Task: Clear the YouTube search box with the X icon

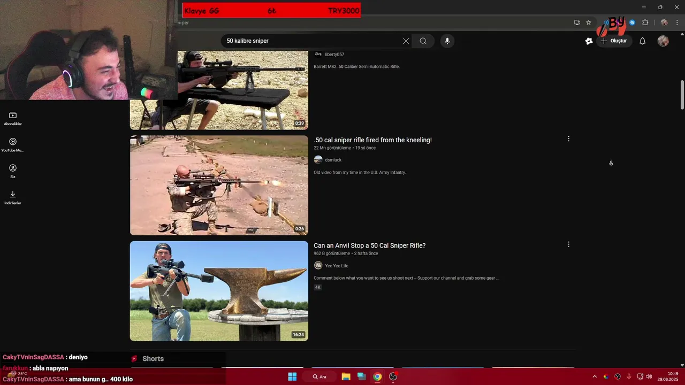Action: (x=406, y=41)
